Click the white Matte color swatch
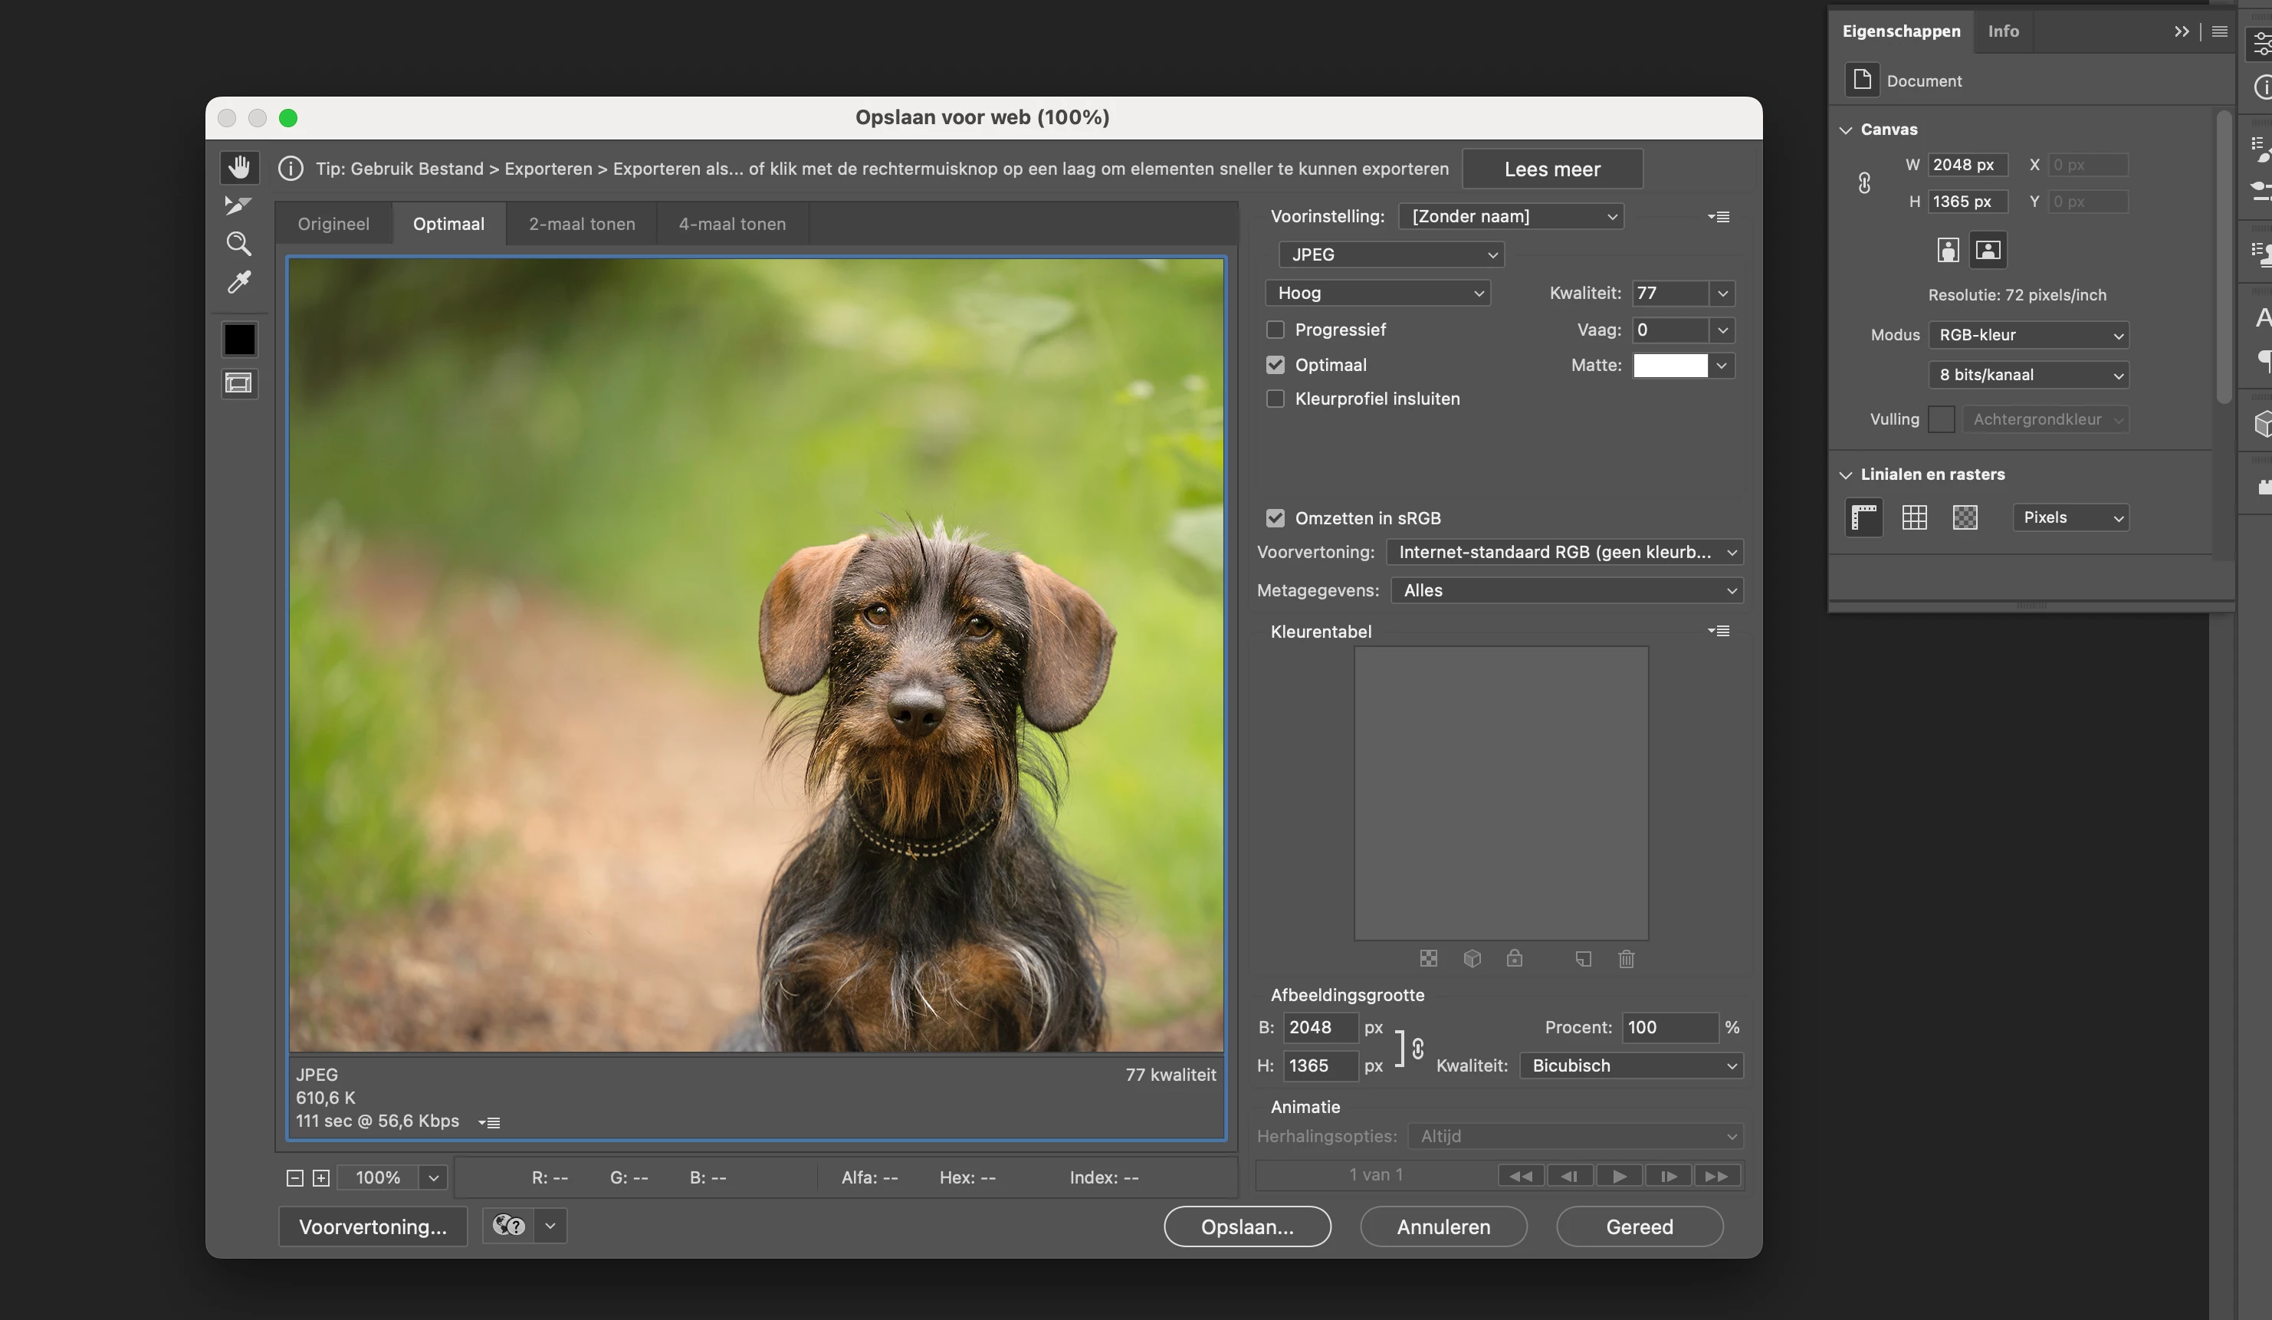This screenshot has width=2272, height=1320. [x=1670, y=365]
